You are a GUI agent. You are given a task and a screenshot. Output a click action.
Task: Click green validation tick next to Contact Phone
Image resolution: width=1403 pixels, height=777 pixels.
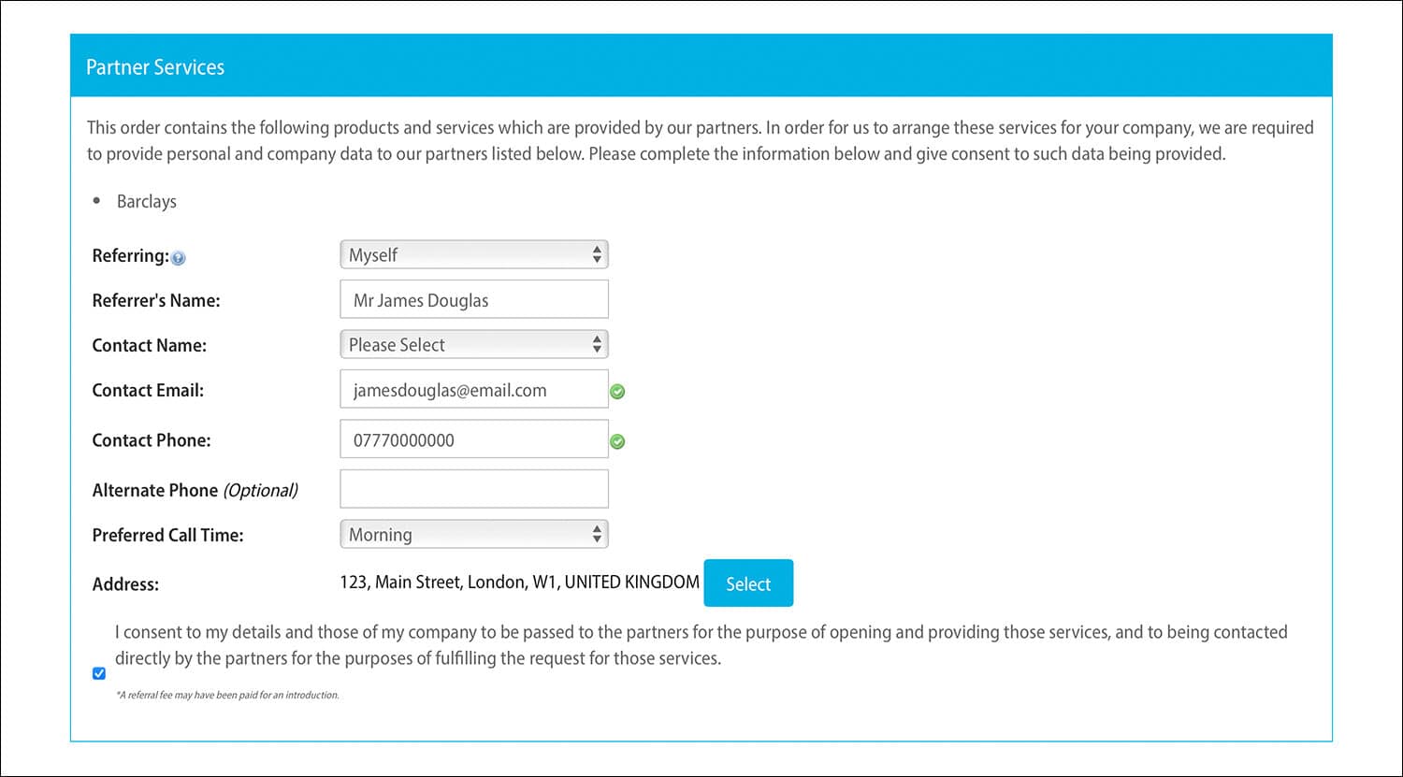617,441
